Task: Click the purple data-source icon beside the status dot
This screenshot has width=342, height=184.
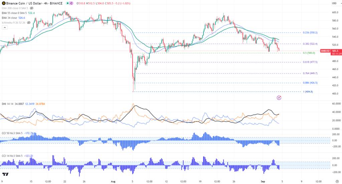Action: click(x=71, y=3)
